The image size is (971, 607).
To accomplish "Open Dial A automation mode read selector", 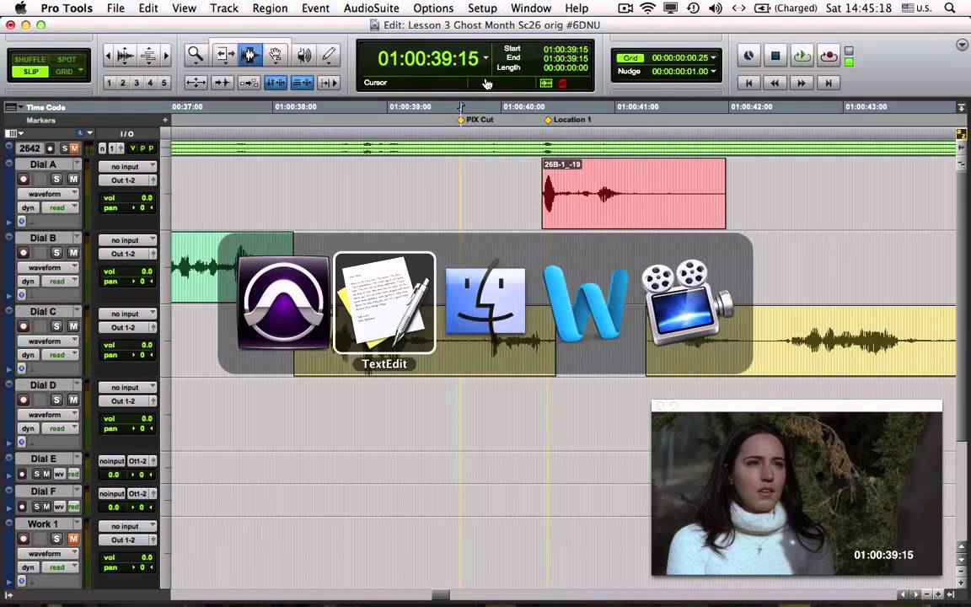I will (60, 208).
